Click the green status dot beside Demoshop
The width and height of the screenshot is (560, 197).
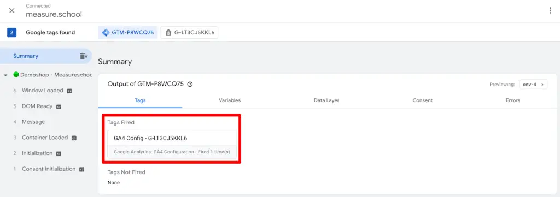coord(16,75)
